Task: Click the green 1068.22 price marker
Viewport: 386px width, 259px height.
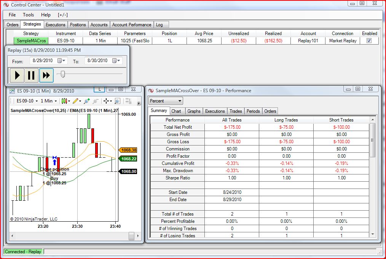Action: pyautogui.click(x=128, y=159)
